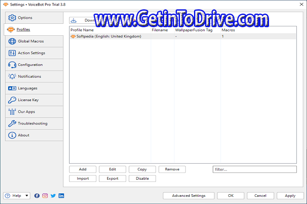This screenshot has height=204, width=307.
Task: Click the Disable button
Action: coord(142,178)
